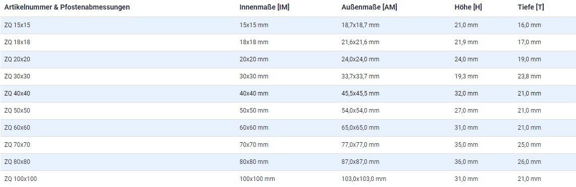576x187 pixels.
Task: Select the 'ZQ 80x80' article cell
Action: (17, 162)
